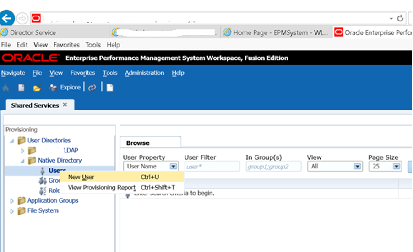The height and width of the screenshot is (252, 413).
Task: Click the browser back arrow button
Action: point(7,18)
